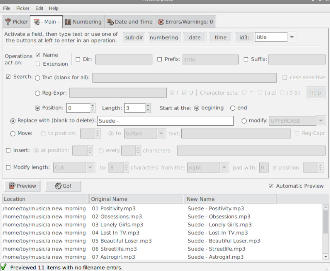Enable the Modify length checkbox
The width and height of the screenshot is (330, 271).
8,168
